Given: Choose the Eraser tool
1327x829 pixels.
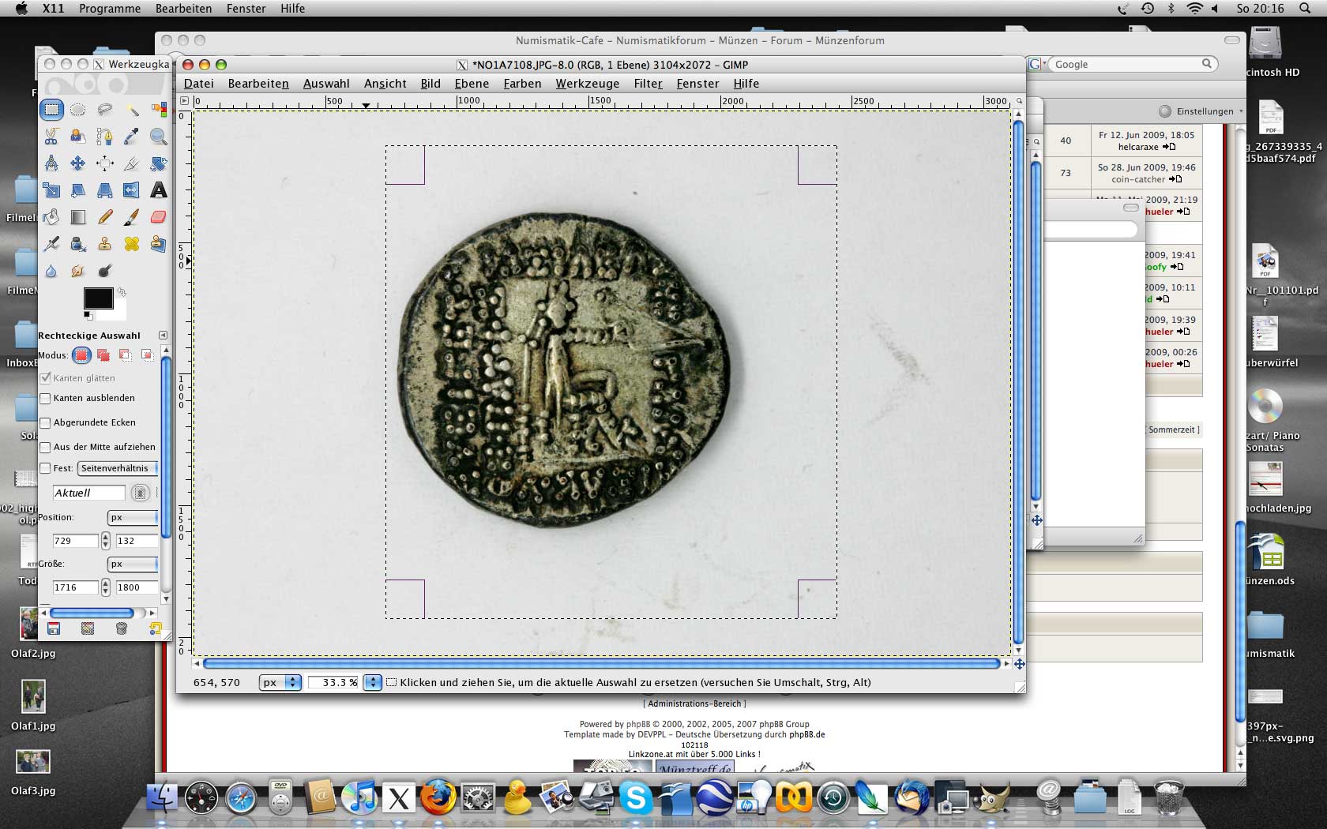Looking at the screenshot, I should 158,217.
